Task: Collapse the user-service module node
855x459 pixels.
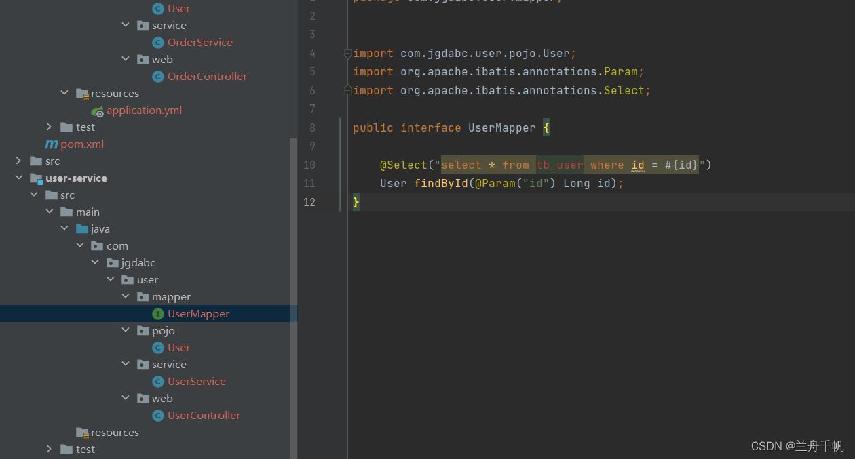Action: point(18,178)
